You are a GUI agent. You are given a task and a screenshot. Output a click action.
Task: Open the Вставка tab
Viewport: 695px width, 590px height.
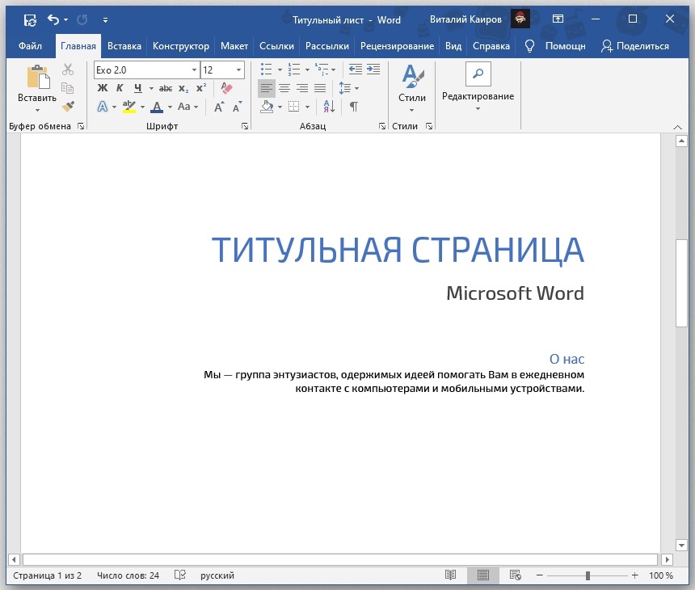(124, 46)
